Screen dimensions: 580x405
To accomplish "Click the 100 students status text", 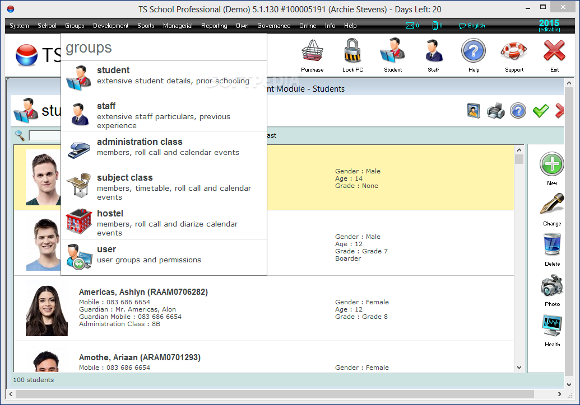I will click(x=33, y=380).
